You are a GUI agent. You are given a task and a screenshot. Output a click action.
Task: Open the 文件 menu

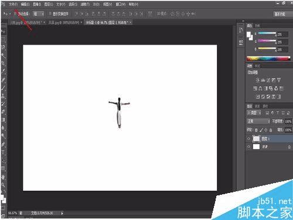tap(13, 4)
